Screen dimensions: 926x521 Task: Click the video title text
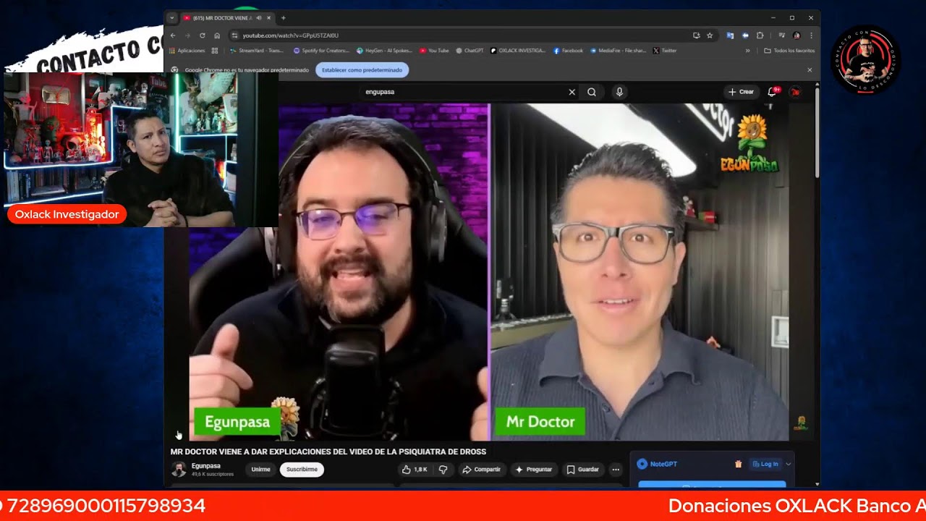(x=328, y=452)
